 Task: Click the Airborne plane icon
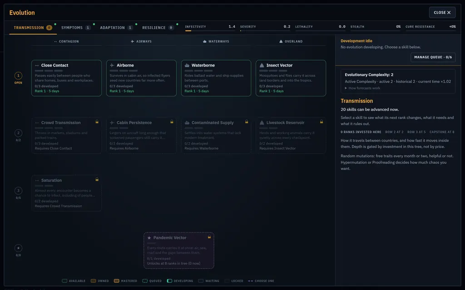tap(112, 65)
